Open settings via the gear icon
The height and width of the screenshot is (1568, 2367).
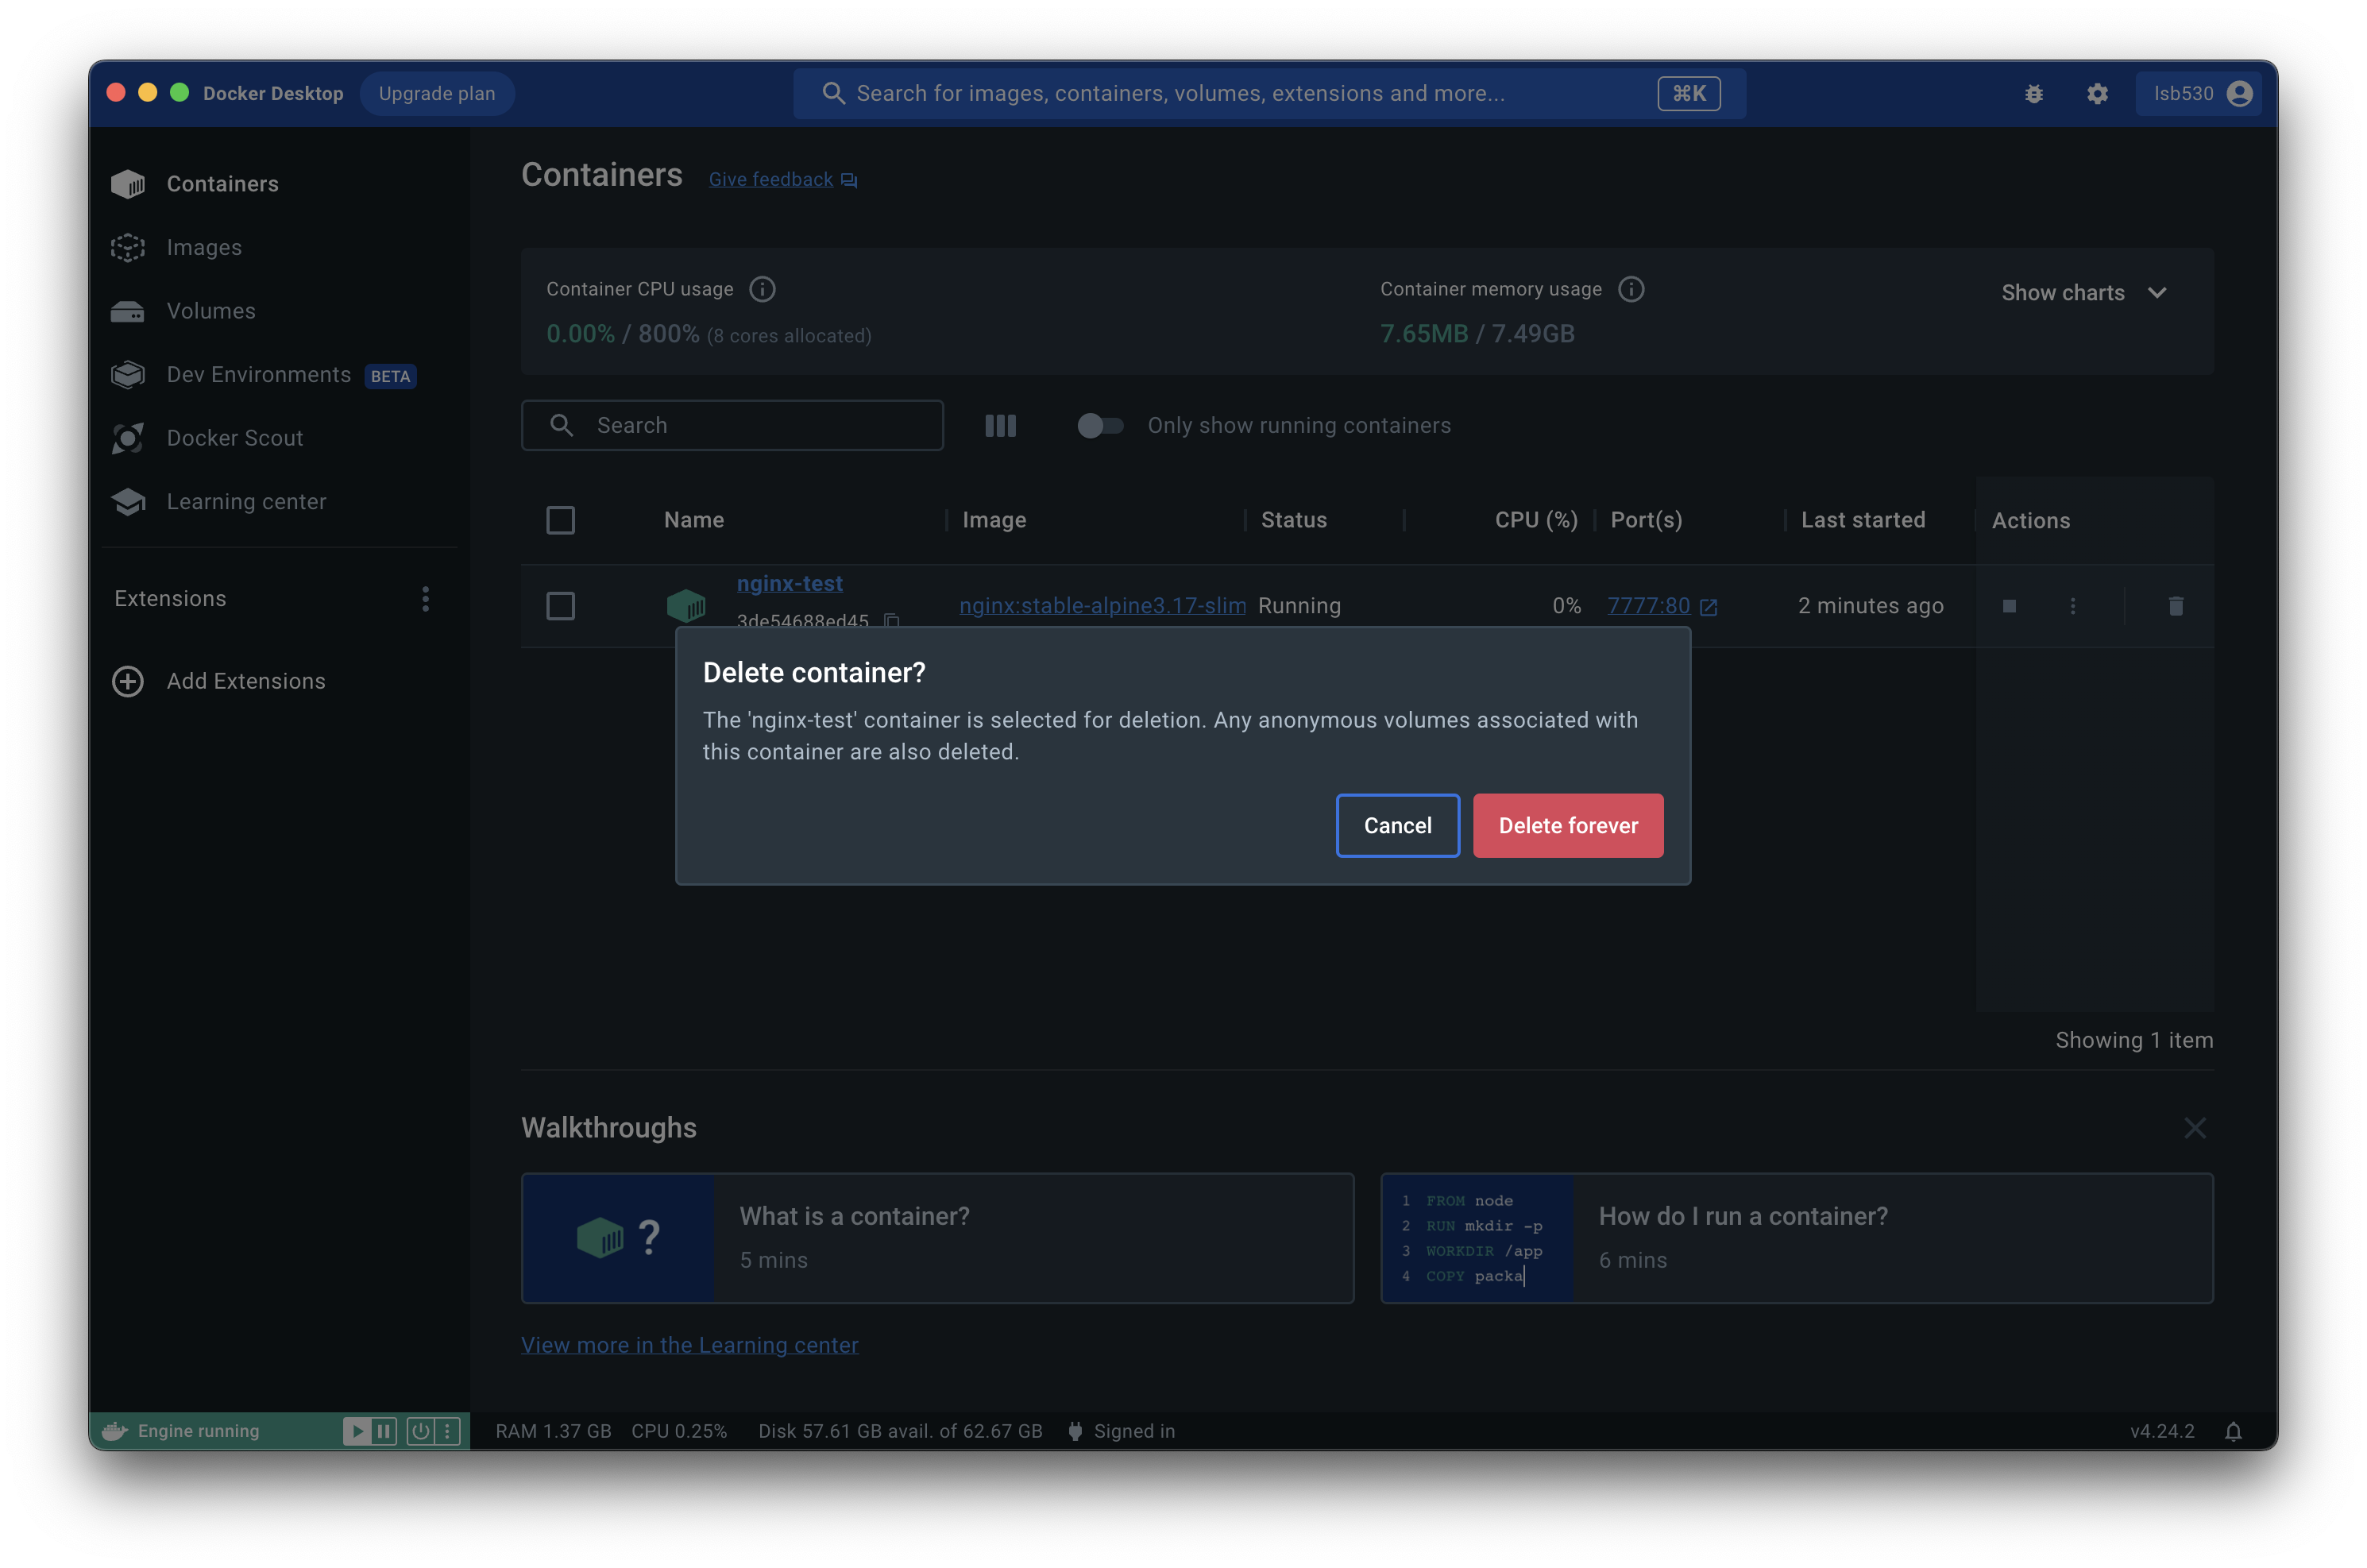click(2097, 94)
